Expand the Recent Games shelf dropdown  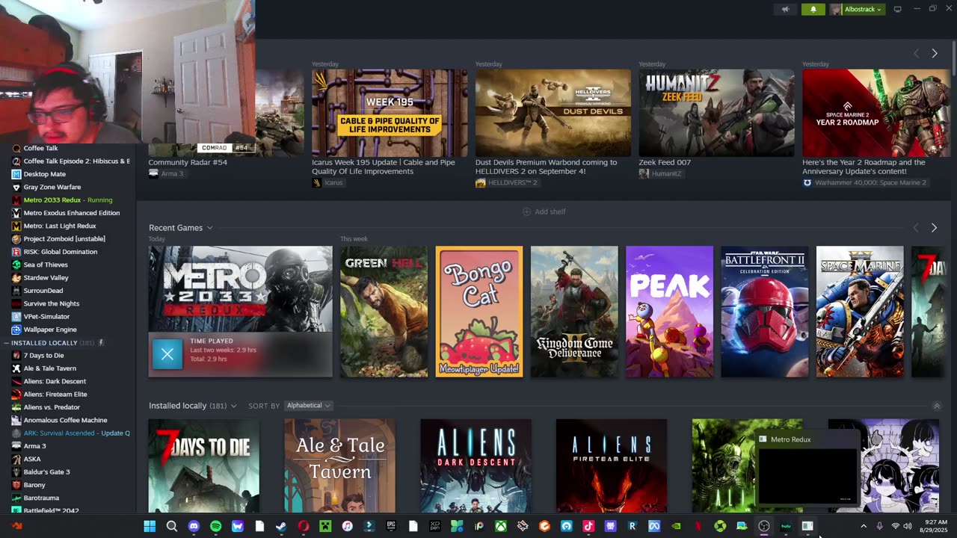tap(209, 228)
